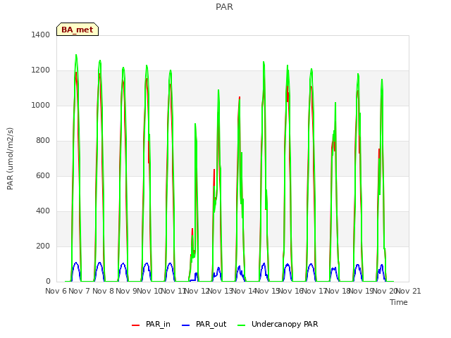Toggle the Undercanopy PAR legend entry

(278, 324)
